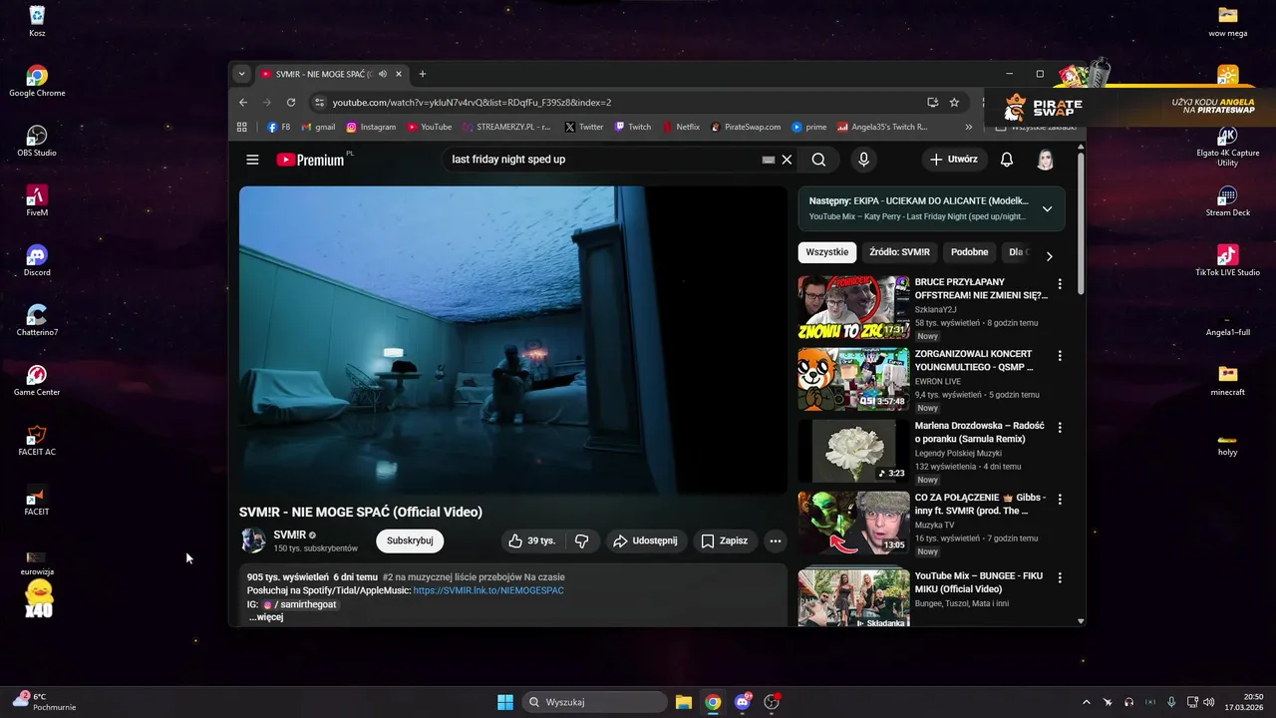This screenshot has width=1276, height=718.
Task: Open TikTok LIVE Studio desktop icon
Action: point(1227,260)
